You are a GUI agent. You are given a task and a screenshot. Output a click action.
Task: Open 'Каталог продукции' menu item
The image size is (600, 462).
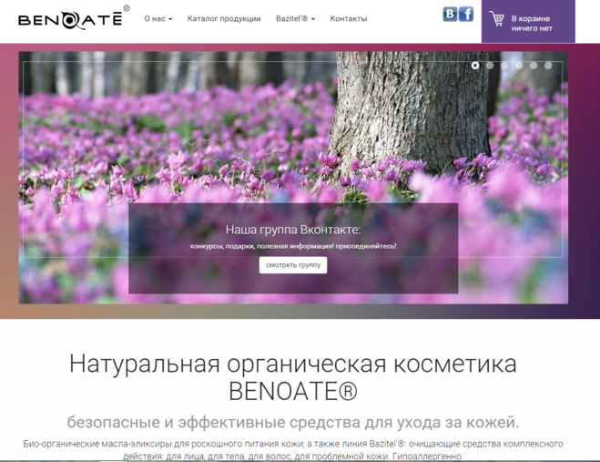(224, 19)
